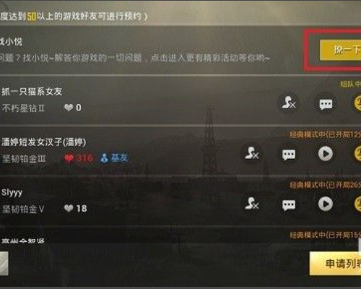Click the blue 基友 relationship badge
This screenshot has height=289, width=361.
click(115, 158)
